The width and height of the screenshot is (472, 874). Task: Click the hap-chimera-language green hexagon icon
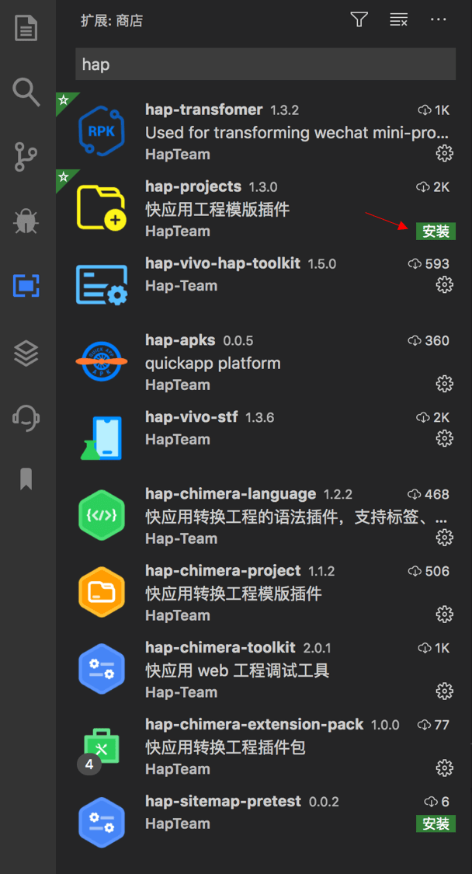[x=102, y=516]
